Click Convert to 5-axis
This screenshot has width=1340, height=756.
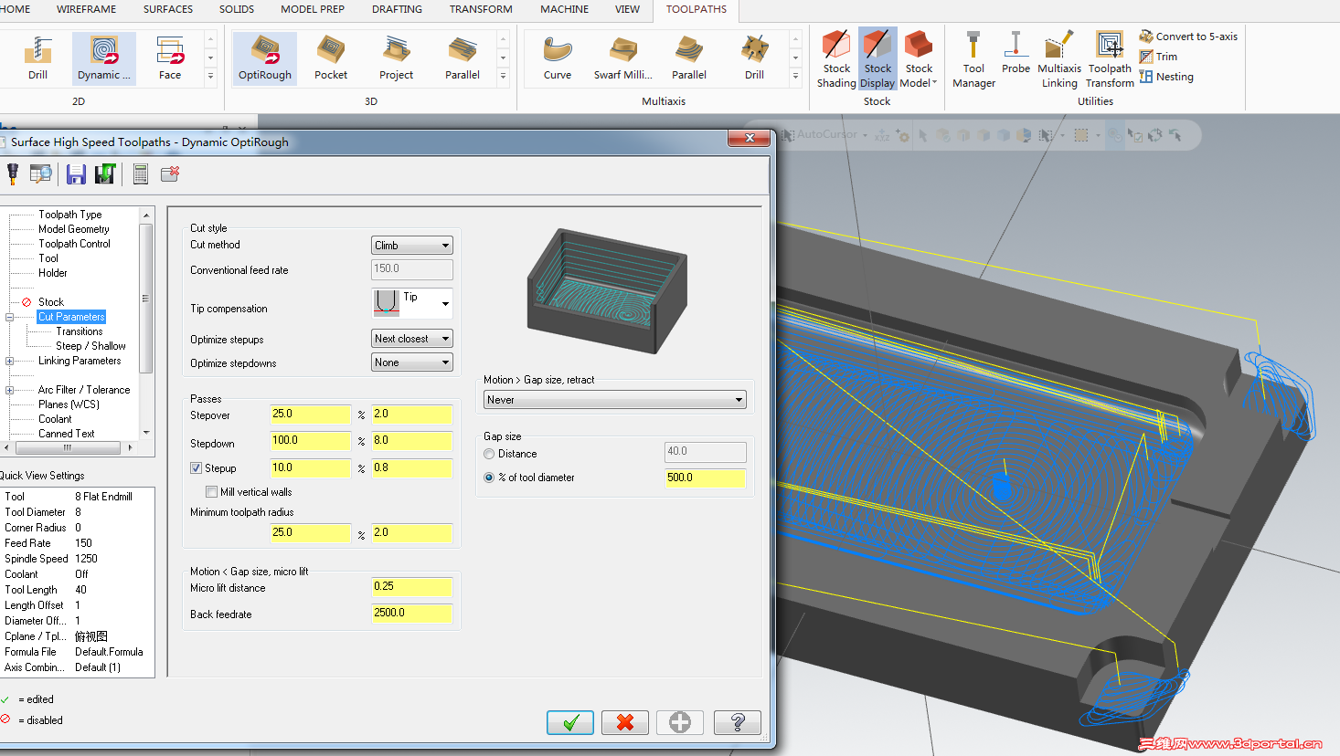[1188, 37]
